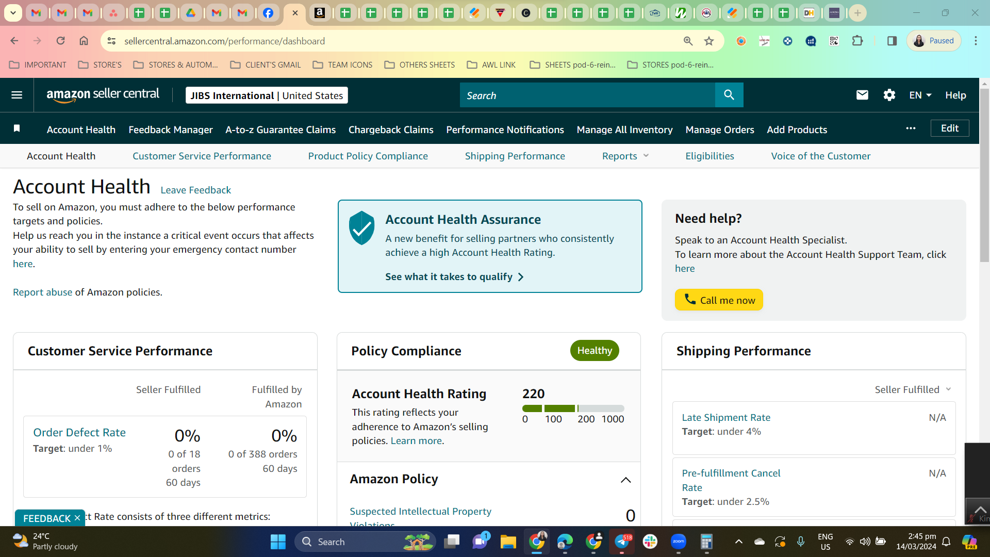Open buyer messages via the envelope icon
Image resolution: width=990 pixels, height=557 pixels.
tap(862, 95)
